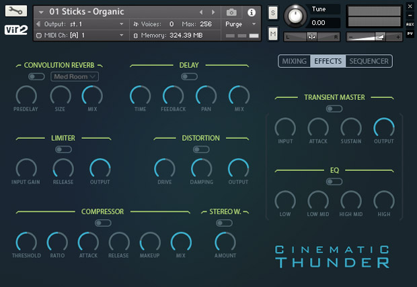Click the EQ LOW MID knob

pyautogui.click(x=318, y=200)
